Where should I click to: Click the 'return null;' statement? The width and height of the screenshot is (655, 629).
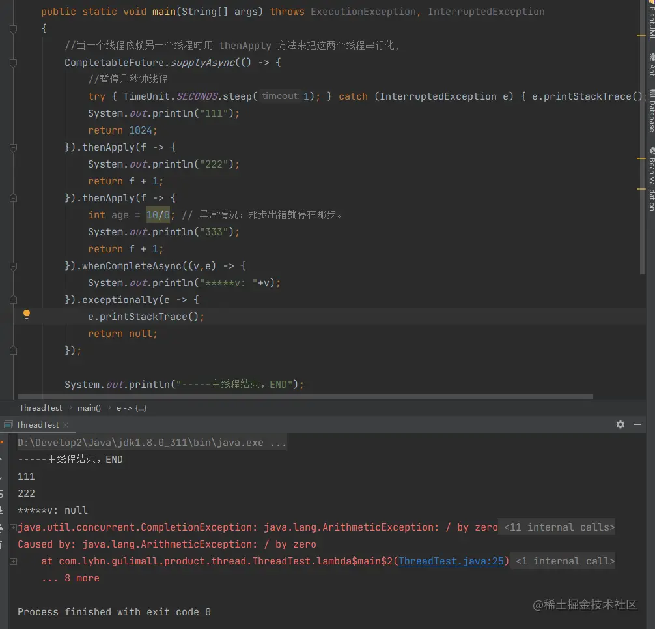(x=122, y=334)
